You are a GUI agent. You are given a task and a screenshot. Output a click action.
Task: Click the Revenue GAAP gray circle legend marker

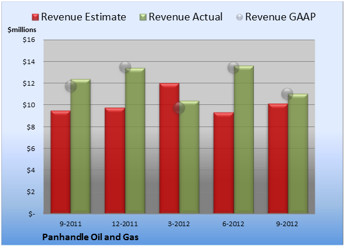point(240,17)
